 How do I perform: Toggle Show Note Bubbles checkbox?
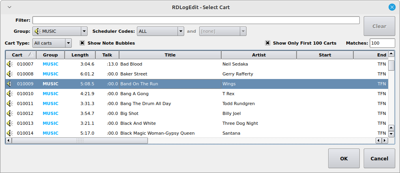tap(82, 43)
